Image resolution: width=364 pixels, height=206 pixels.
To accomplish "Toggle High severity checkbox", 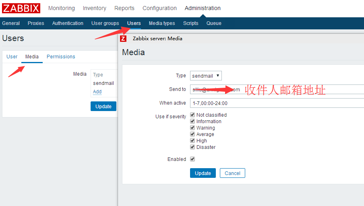I will point(192,140).
